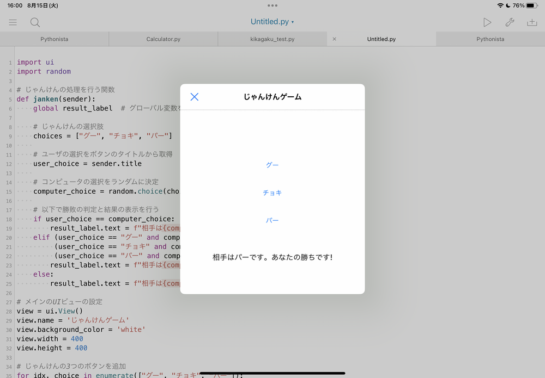The image size is (545, 378).
Task: Close the kikagaku_test.py tab
Action: [334, 39]
